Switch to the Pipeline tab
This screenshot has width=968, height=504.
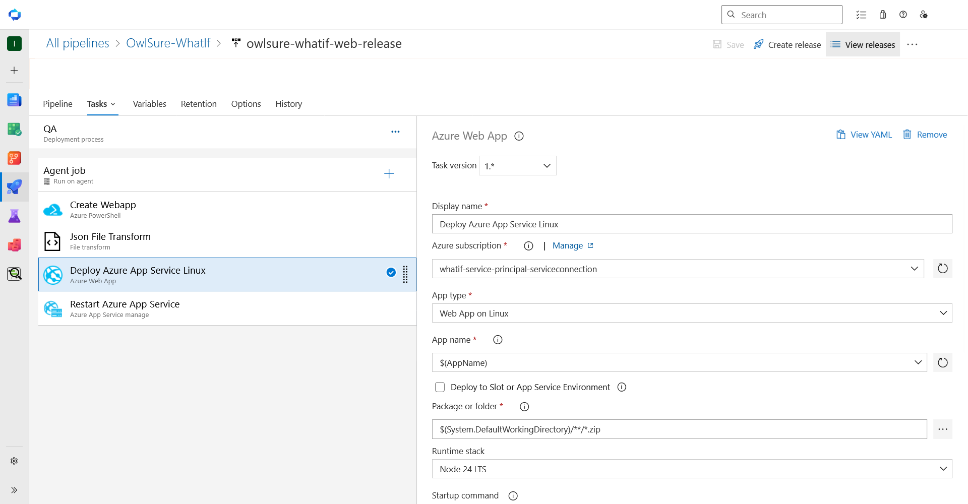(x=57, y=104)
